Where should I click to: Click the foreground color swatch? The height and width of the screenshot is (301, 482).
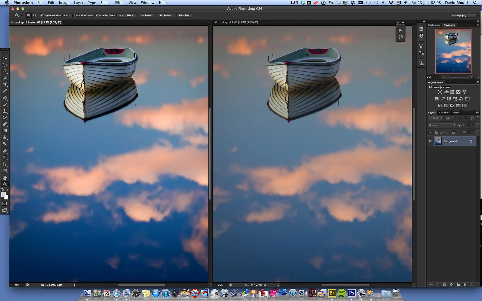click(x=3, y=194)
